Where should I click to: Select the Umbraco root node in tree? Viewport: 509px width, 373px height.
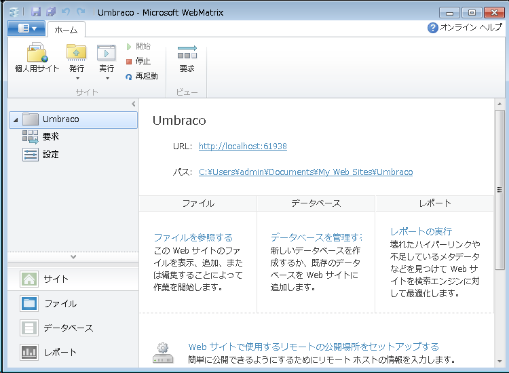click(73, 119)
